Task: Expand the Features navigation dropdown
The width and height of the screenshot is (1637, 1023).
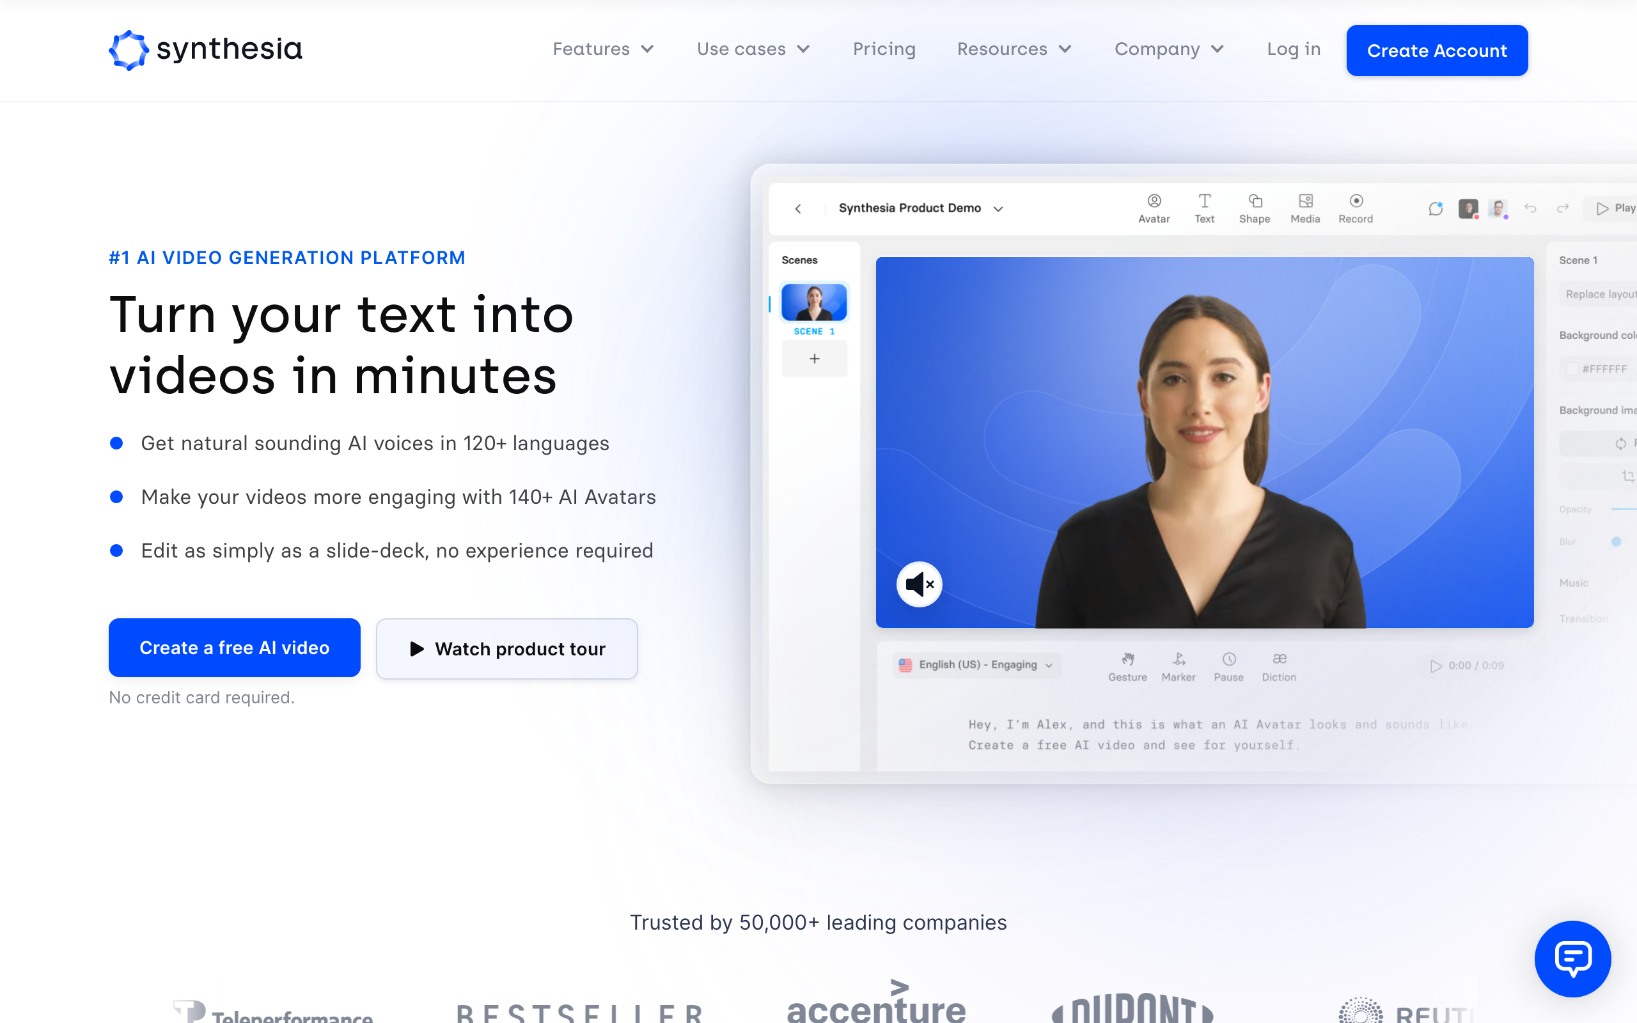Action: point(601,49)
